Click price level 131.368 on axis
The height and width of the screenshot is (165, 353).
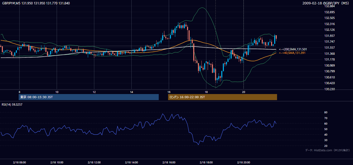click(x=329, y=54)
